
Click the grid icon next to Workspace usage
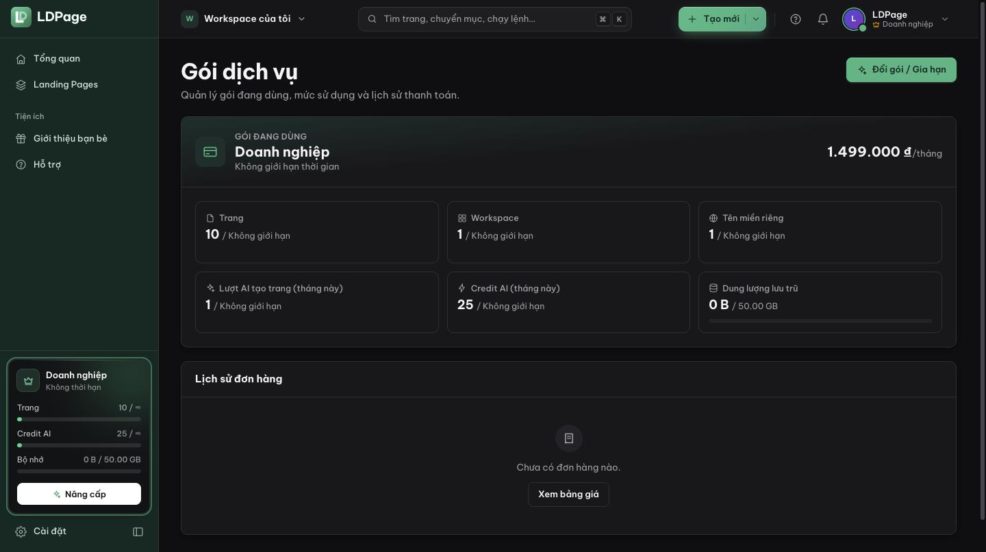click(x=462, y=218)
